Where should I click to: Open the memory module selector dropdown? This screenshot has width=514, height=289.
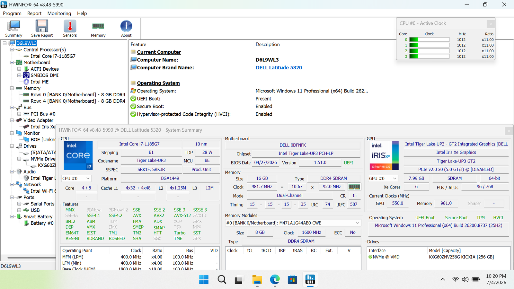(x=293, y=223)
